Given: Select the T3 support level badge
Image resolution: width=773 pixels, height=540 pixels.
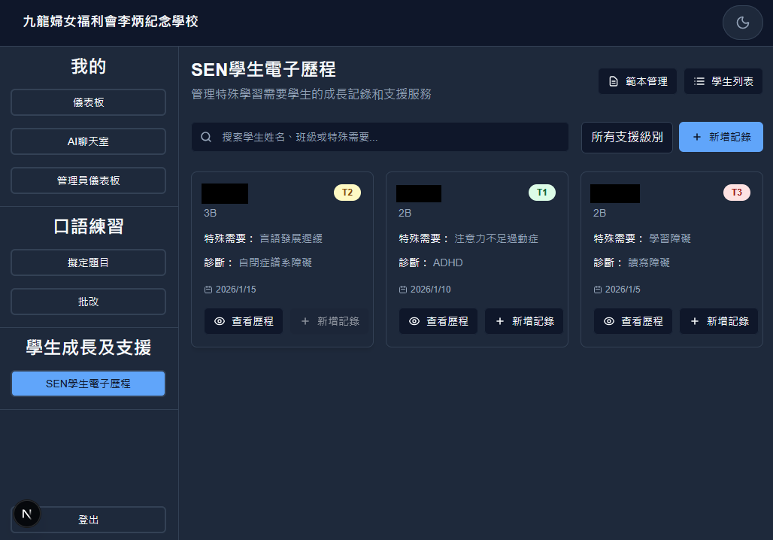Looking at the screenshot, I should [x=736, y=193].
